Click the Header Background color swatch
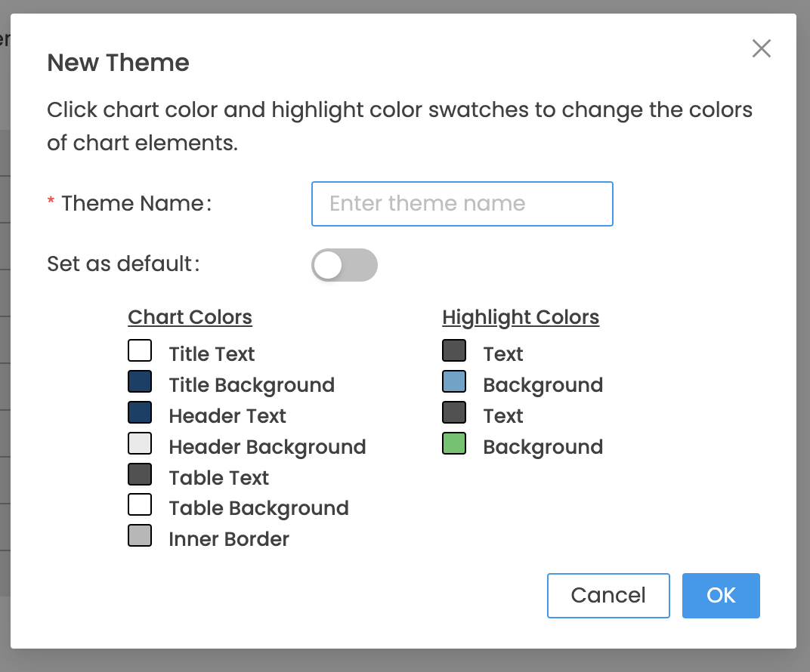Screen dimensions: 810x672 coord(140,444)
